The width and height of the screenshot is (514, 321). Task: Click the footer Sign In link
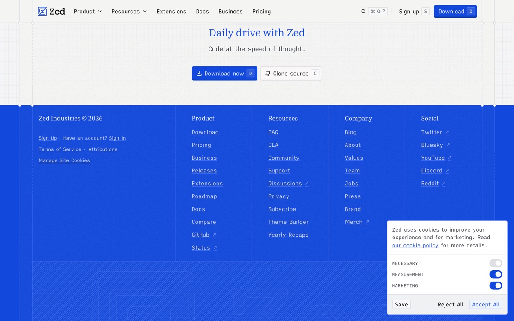point(117,138)
